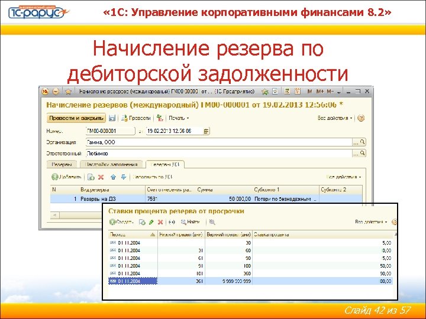
Task: Click the Провести и закрыть button
Action: (x=76, y=118)
